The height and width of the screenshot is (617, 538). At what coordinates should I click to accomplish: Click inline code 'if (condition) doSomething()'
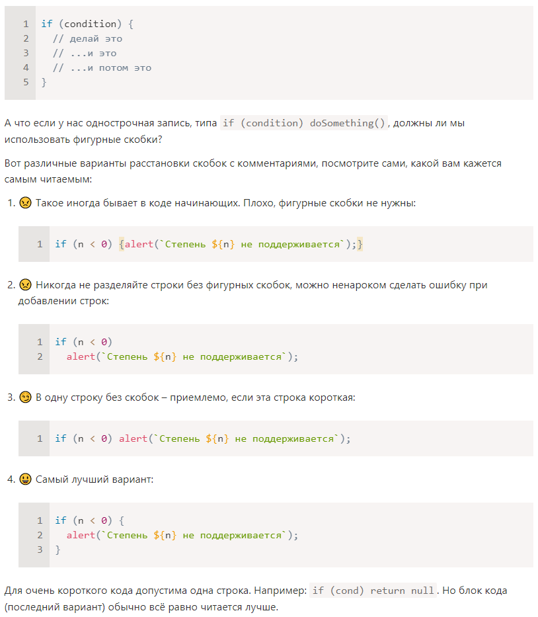coord(303,123)
